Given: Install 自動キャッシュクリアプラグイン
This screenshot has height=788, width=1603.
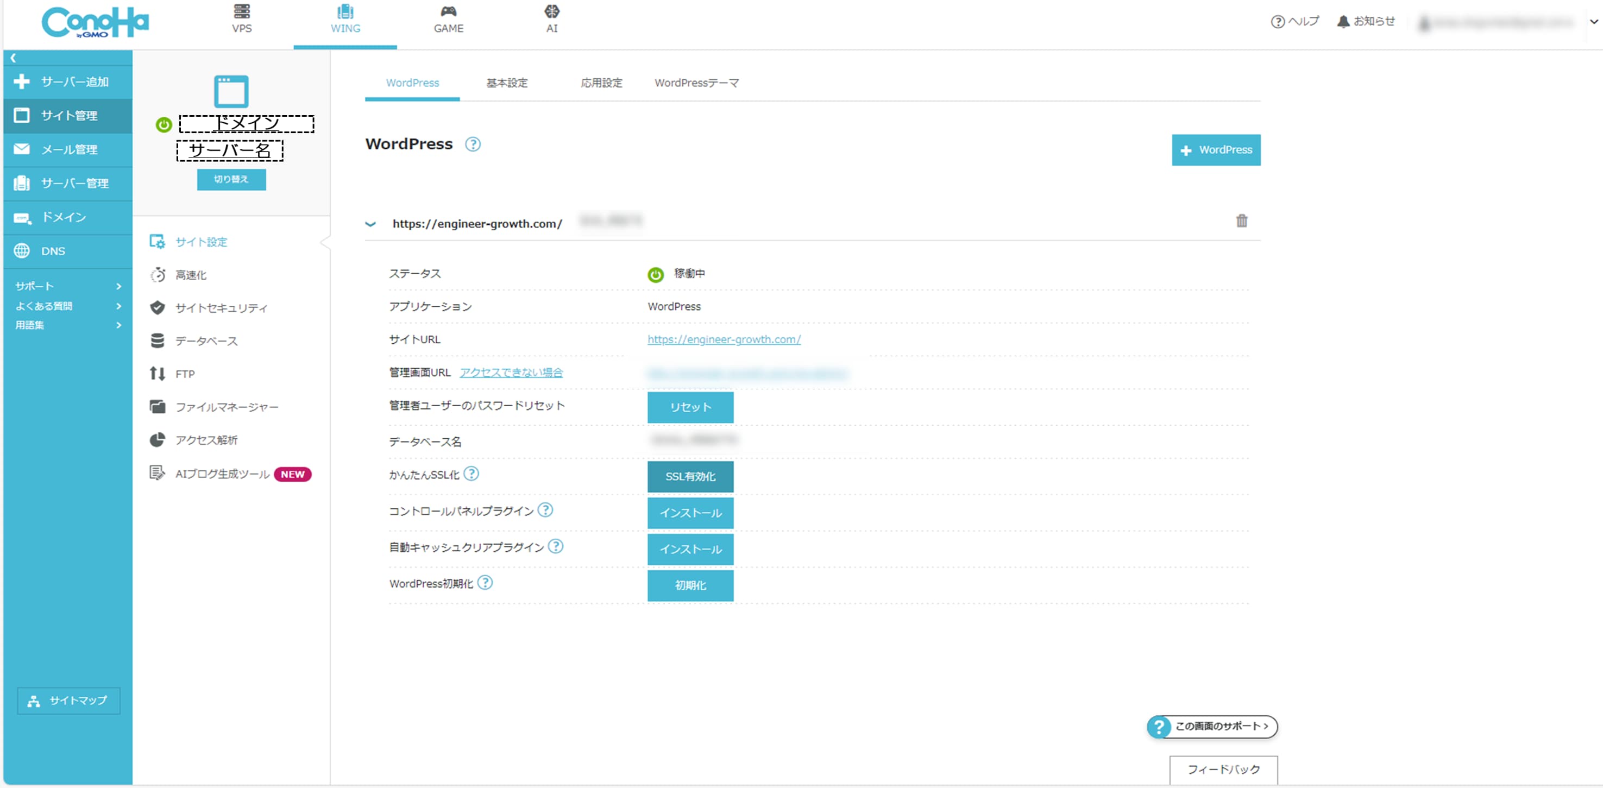Looking at the screenshot, I should point(690,549).
